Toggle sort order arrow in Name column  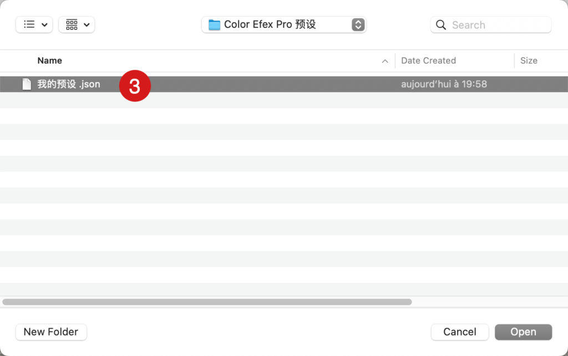point(385,61)
